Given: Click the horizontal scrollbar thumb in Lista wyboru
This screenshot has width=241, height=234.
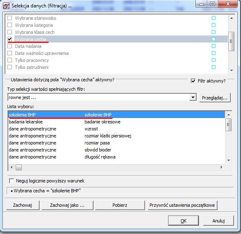Looking at the screenshot, I should pos(19,167).
